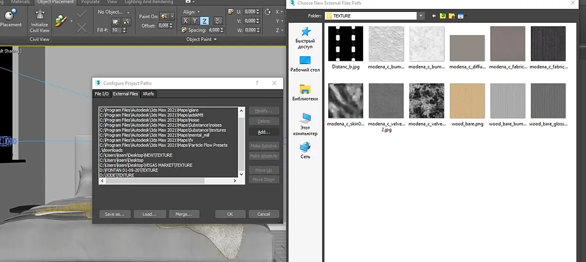586x262 pixels.
Task: Open Сеть network location
Action: pos(305,150)
